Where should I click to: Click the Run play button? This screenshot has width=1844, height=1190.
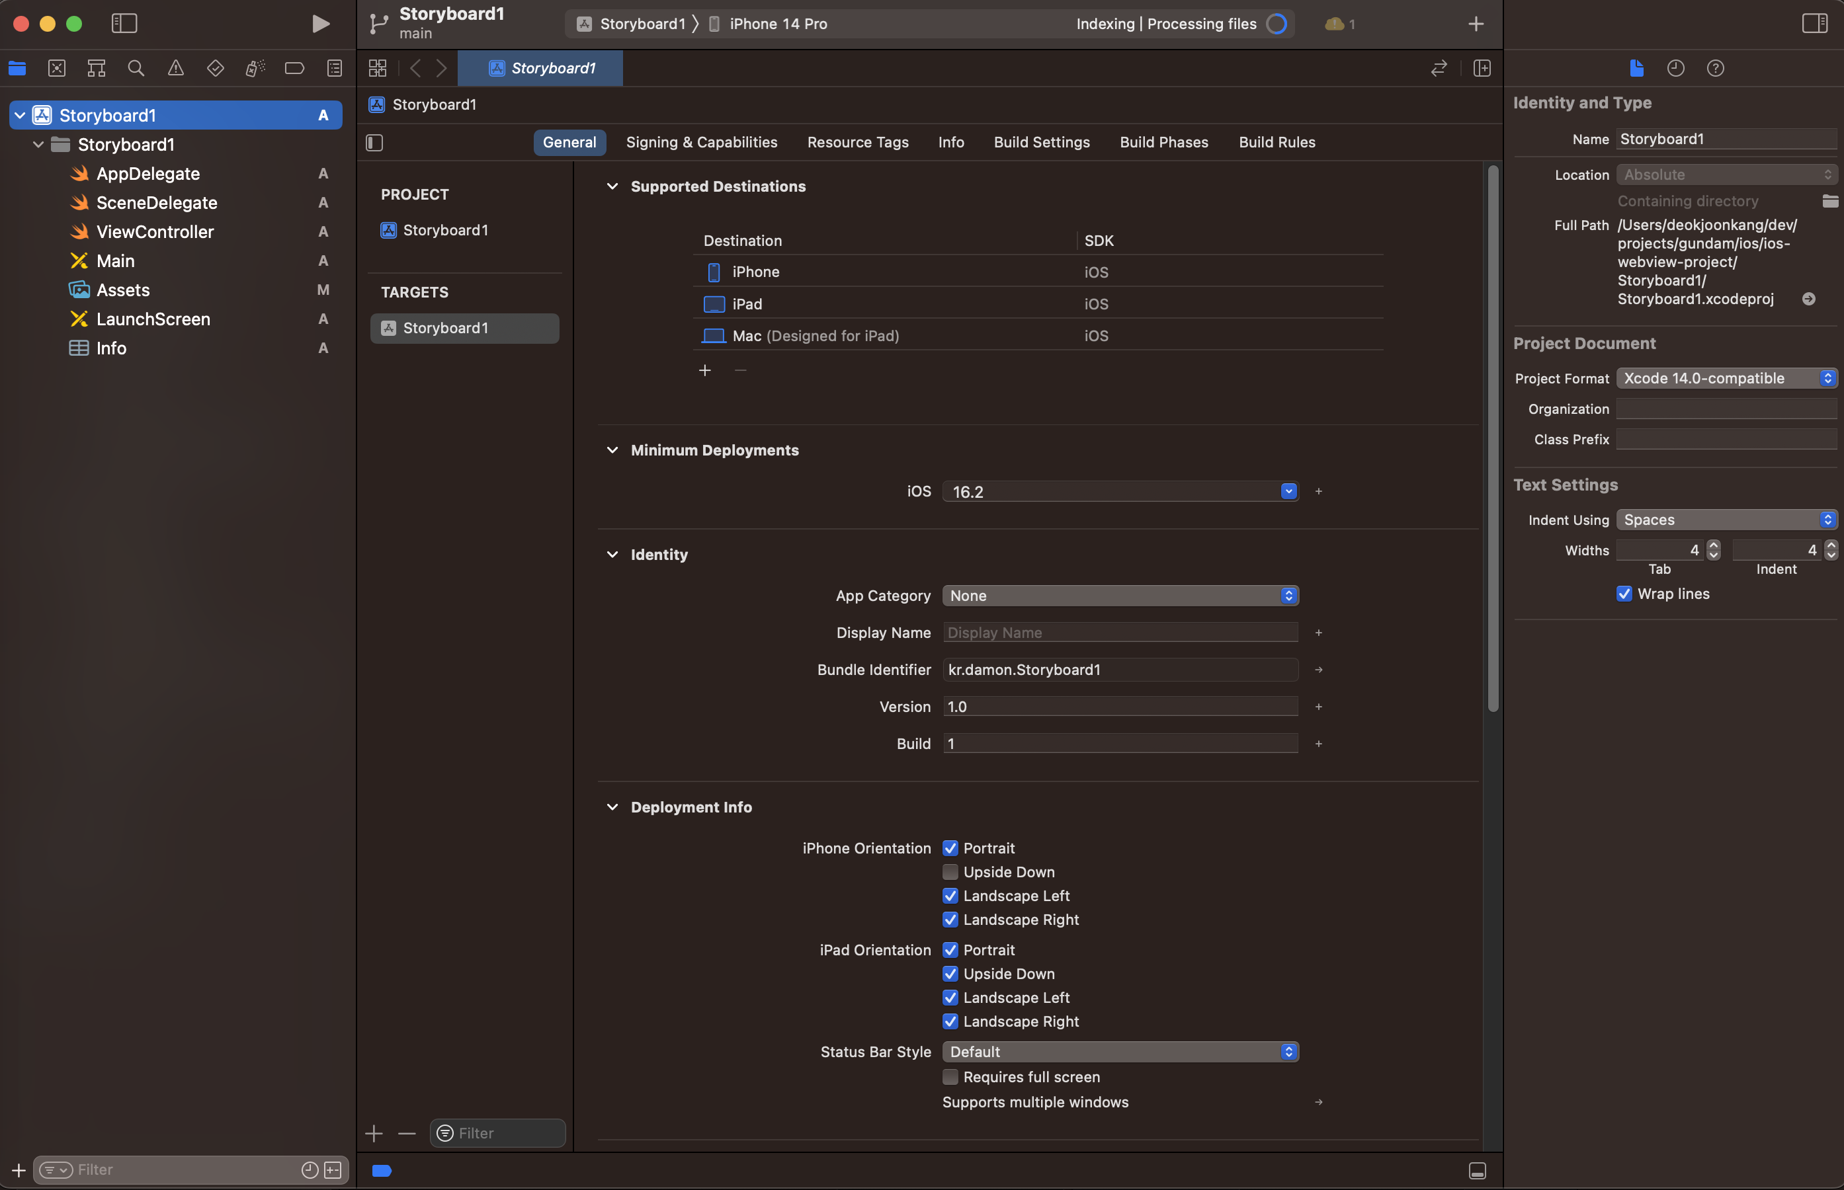pyautogui.click(x=320, y=24)
